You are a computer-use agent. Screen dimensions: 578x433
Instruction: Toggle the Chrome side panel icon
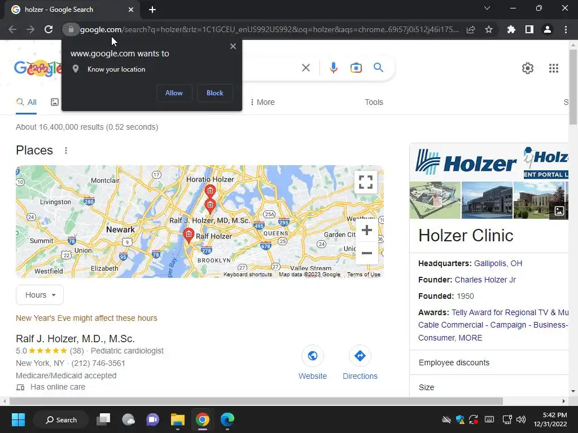coord(529,29)
